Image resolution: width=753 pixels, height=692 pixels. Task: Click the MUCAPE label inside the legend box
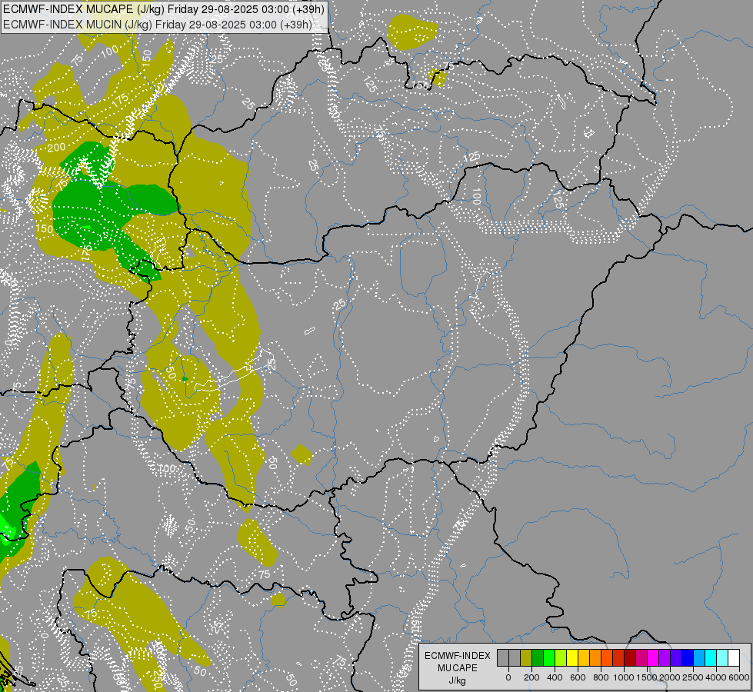point(458,668)
